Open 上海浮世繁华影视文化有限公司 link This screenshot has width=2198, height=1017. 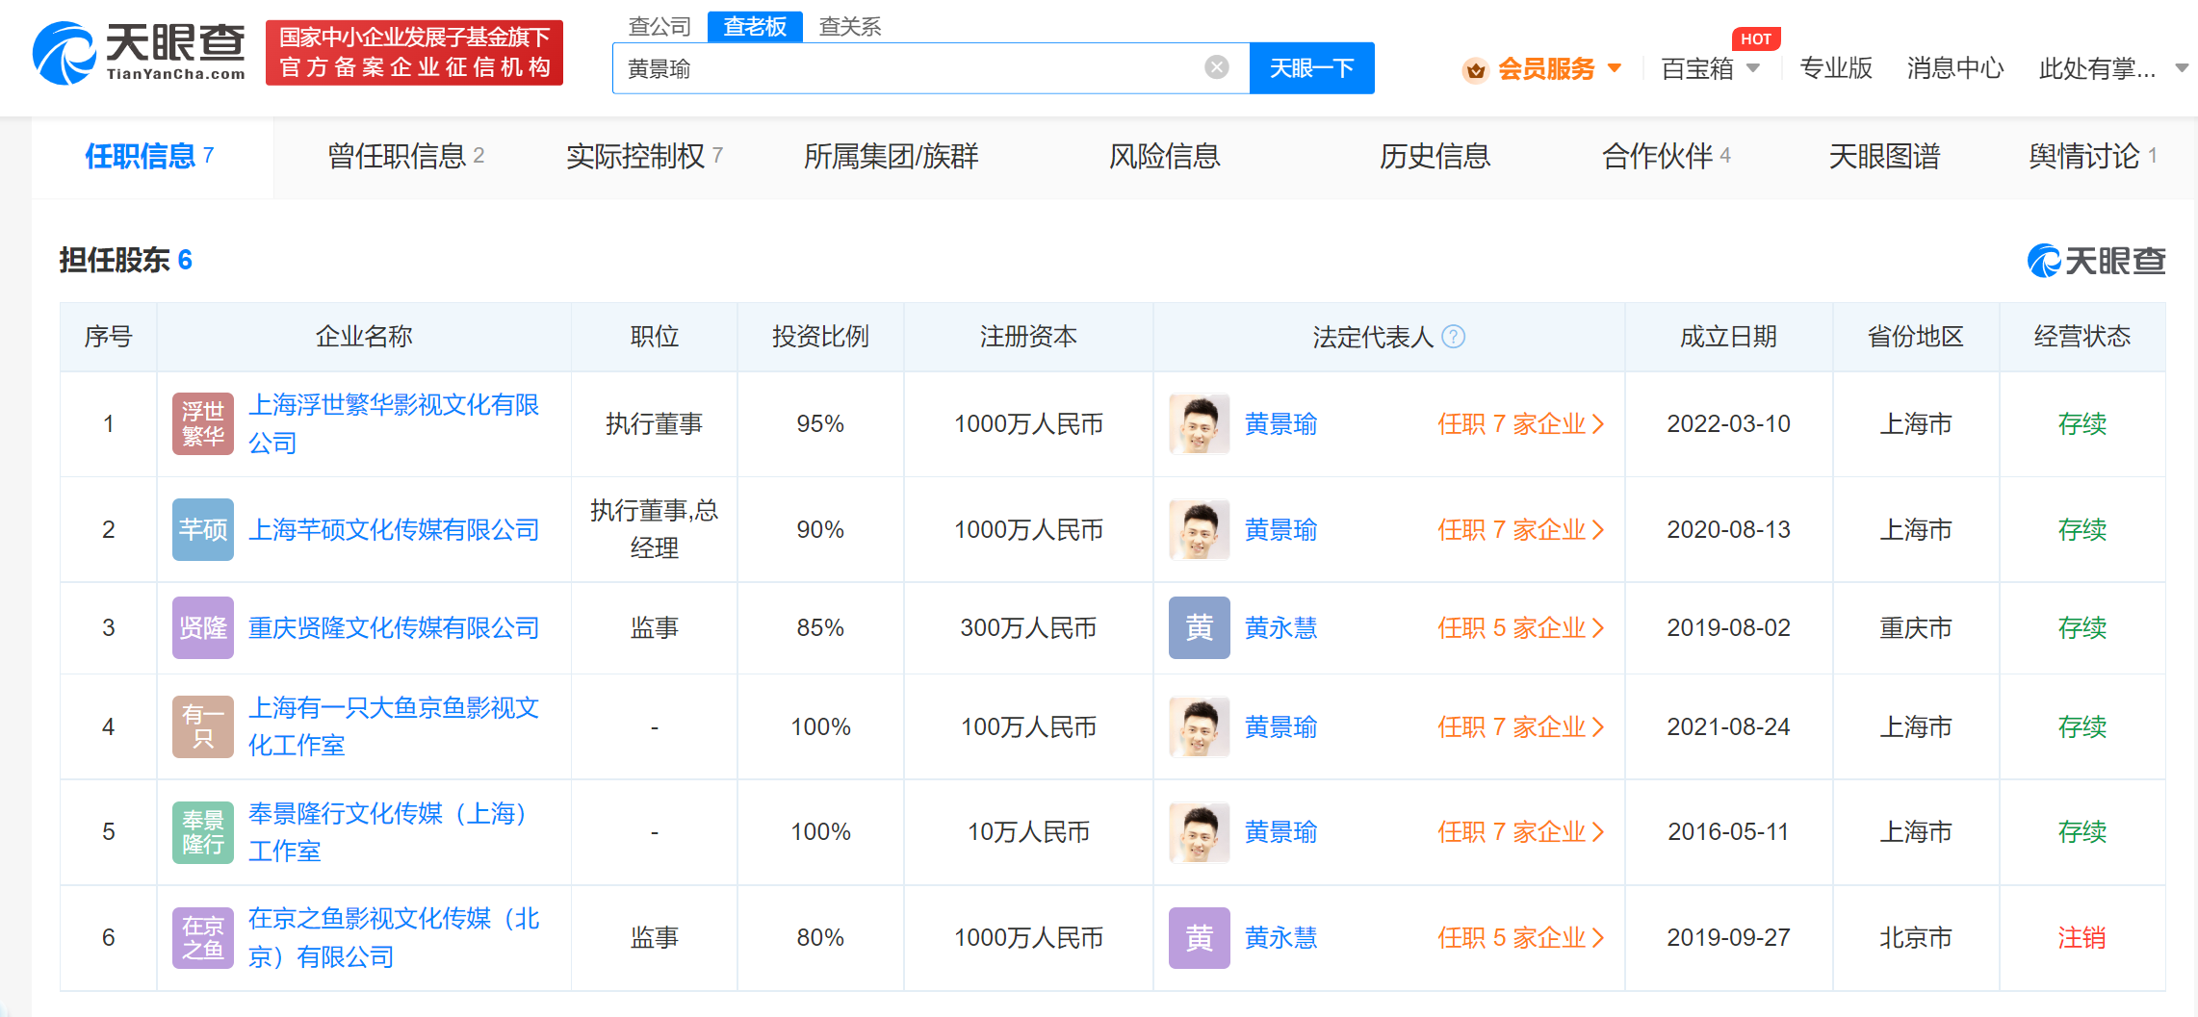click(394, 423)
